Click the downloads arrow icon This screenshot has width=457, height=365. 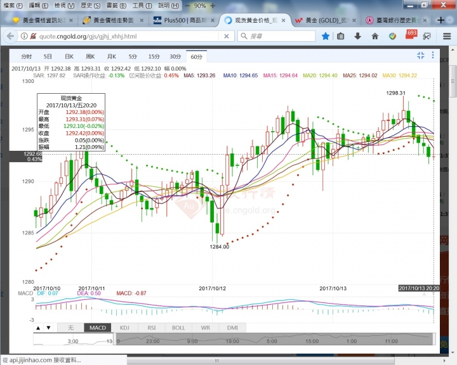[359, 36]
